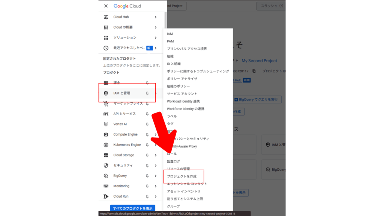
Task: Click BigQuery でクエリを実行 button
Action: [x=256, y=99]
